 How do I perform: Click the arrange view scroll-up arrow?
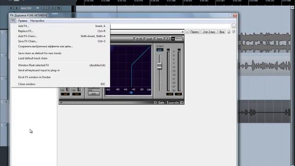click(x=292, y=8)
